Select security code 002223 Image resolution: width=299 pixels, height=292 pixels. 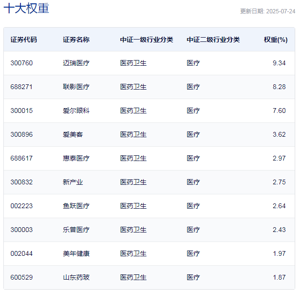[21, 206]
